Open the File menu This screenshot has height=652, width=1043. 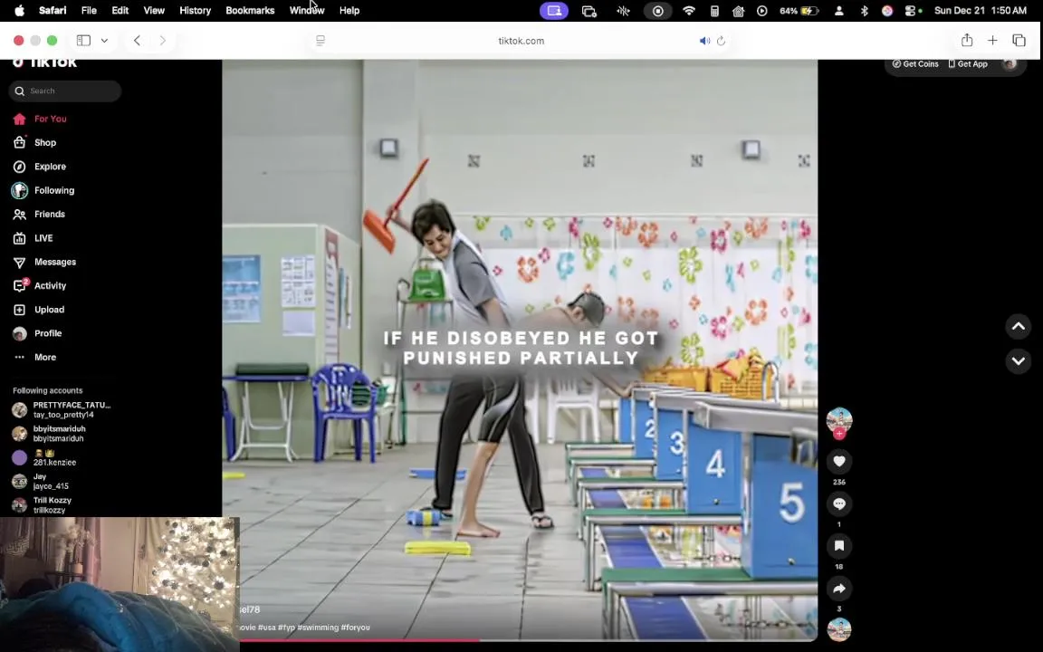click(x=89, y=10)
